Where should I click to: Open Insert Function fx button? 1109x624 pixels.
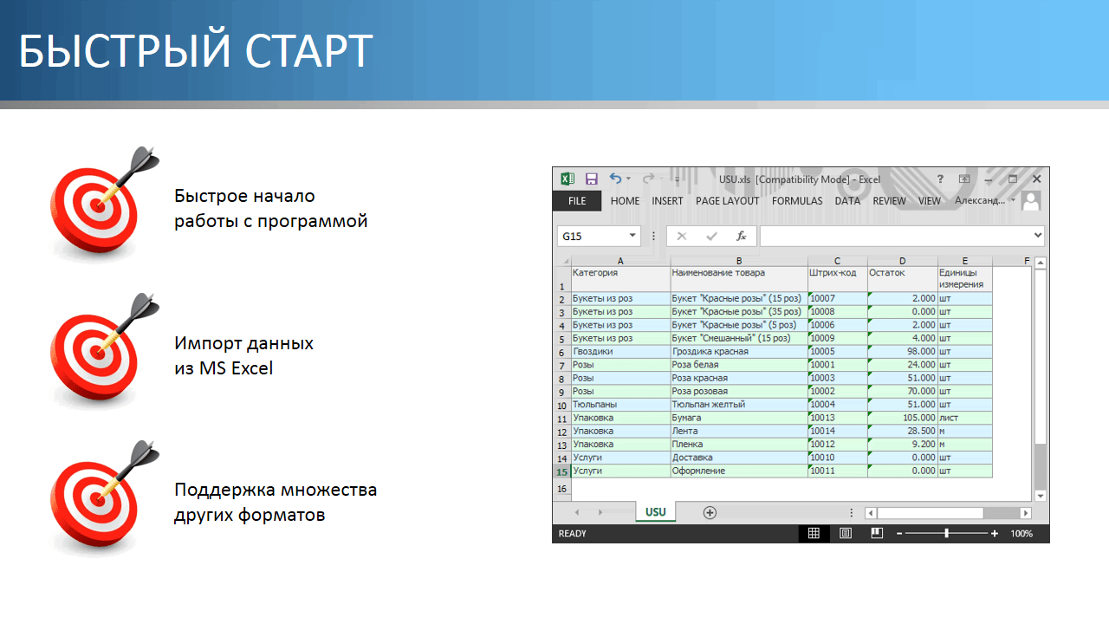coord(741,236)
